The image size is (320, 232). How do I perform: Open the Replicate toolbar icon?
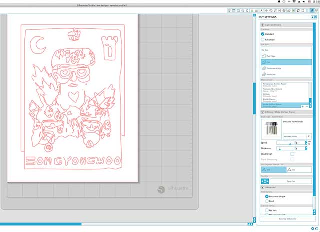[284, 10]
